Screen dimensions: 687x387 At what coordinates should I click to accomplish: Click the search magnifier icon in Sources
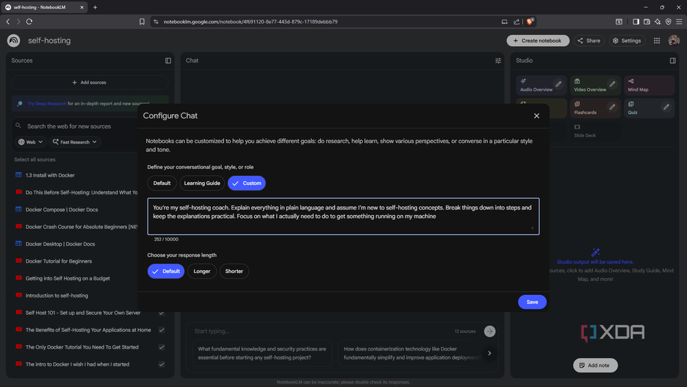click(19, 126)
